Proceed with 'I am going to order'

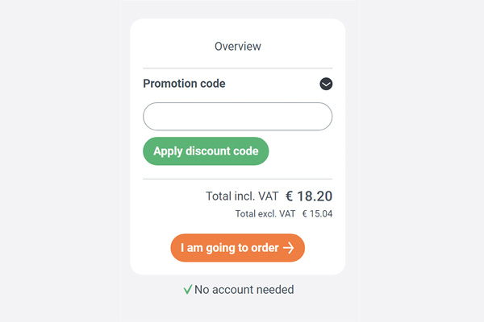pos(237,248)
